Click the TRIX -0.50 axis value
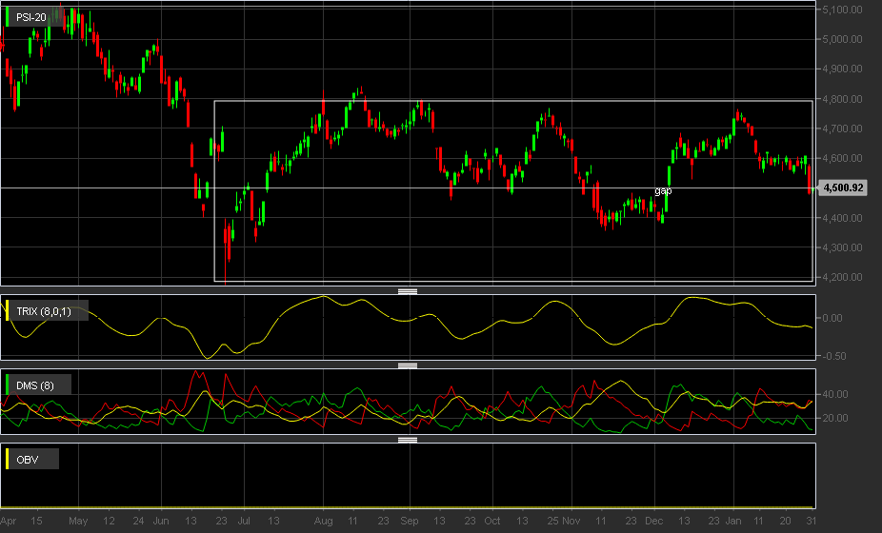This screenshot has width=882, height=533. tap(832, 357)
